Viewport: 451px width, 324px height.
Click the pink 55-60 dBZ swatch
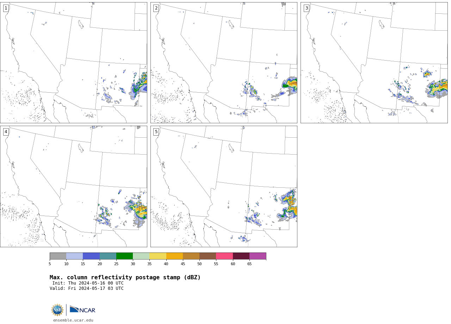pos(224,256)
